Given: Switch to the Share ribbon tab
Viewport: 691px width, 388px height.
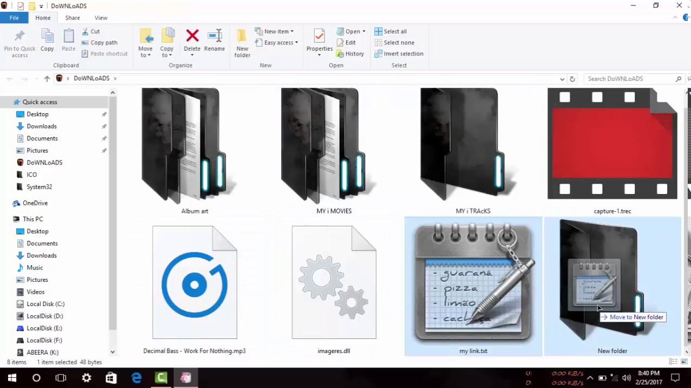Looking at the screenshot, I should (x=72, y=18).
